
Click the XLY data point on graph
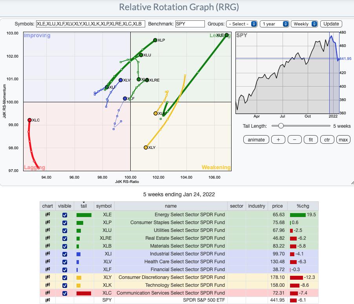click(x=146, y=148)
